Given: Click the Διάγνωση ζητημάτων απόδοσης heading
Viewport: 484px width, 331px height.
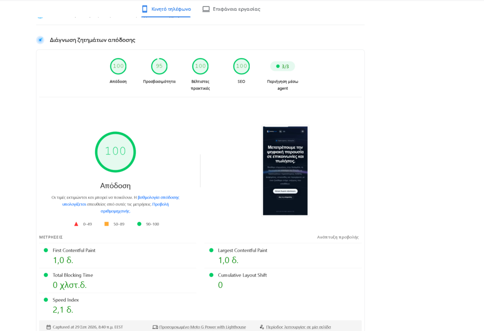Looking at the screenshot, I should tap(93, 40).
